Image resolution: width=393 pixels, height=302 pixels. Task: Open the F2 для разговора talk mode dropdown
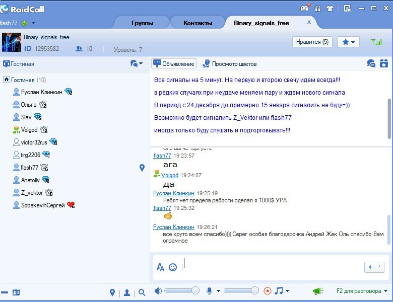[361, 291]
